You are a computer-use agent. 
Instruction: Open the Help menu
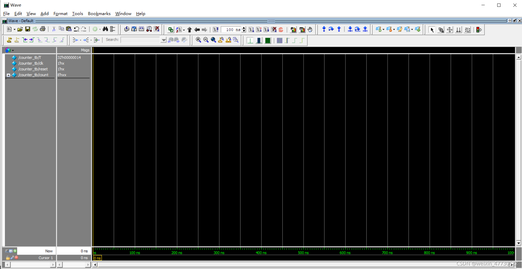140,14
